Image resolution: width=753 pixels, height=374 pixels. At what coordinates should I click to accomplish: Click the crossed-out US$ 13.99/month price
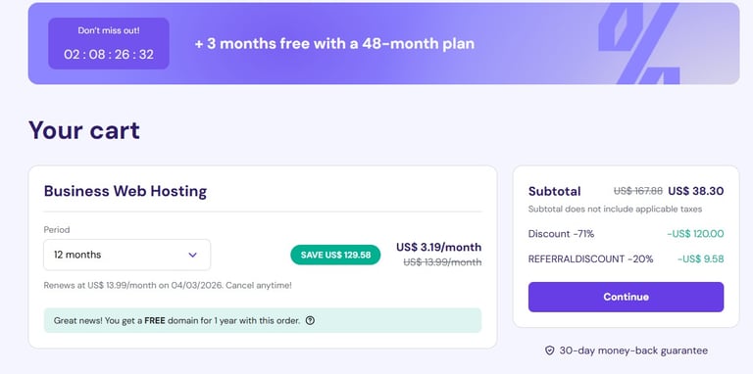pyautogui.click(x=442, y=262)
